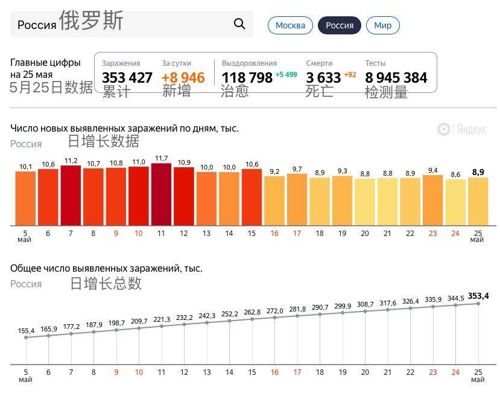Click the search magnifier icon

coord(239,24)
